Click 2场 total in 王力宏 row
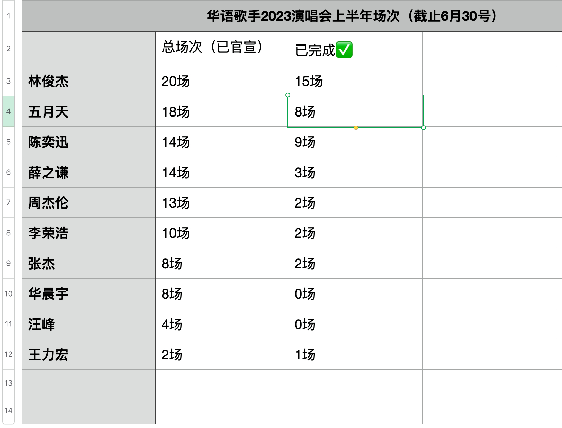Image resolution: width=562 pixels, height=428 pixels. 222,354
